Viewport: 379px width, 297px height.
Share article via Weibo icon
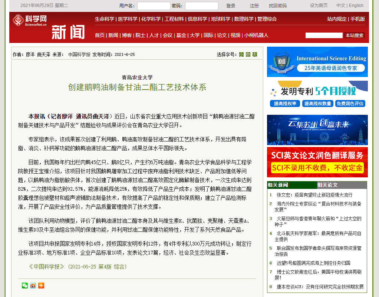(33, 286)
